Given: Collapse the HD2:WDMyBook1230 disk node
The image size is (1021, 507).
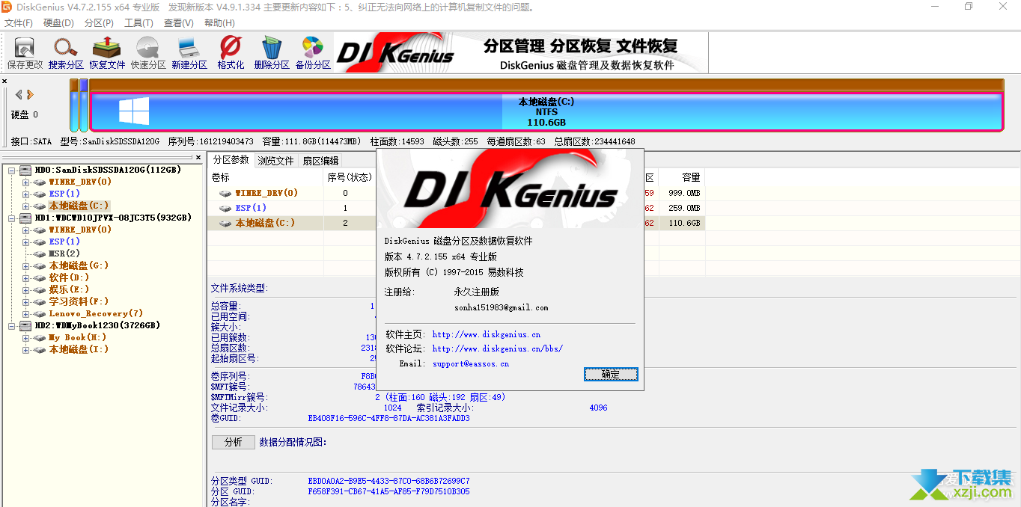Looking at the screenshot, I should 12,325.
